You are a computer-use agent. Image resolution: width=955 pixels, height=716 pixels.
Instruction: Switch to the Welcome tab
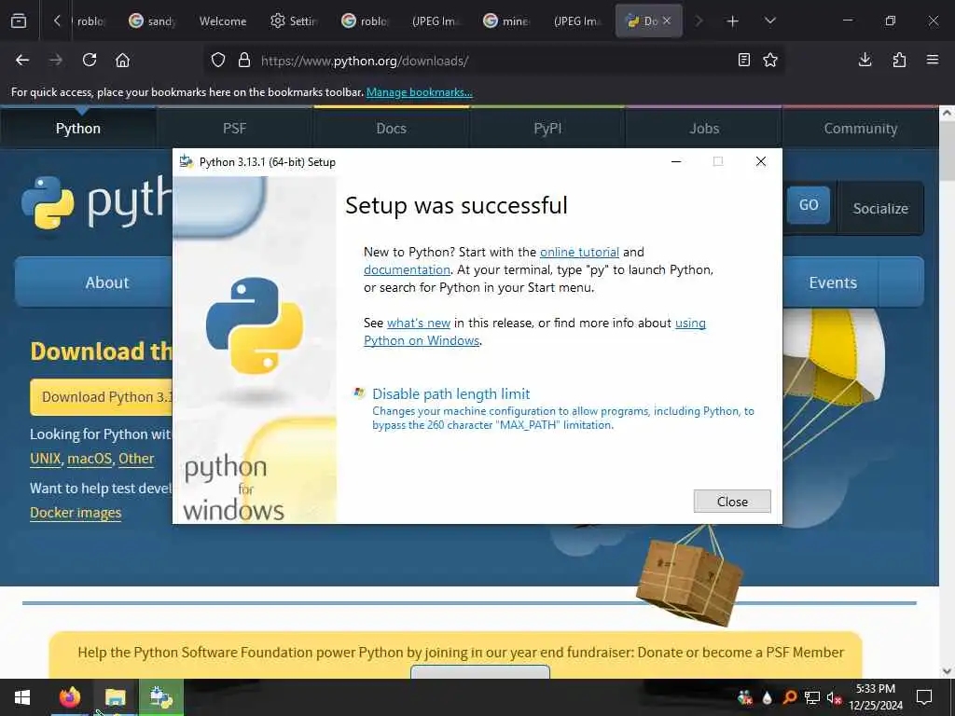click(x=223, y=21)
